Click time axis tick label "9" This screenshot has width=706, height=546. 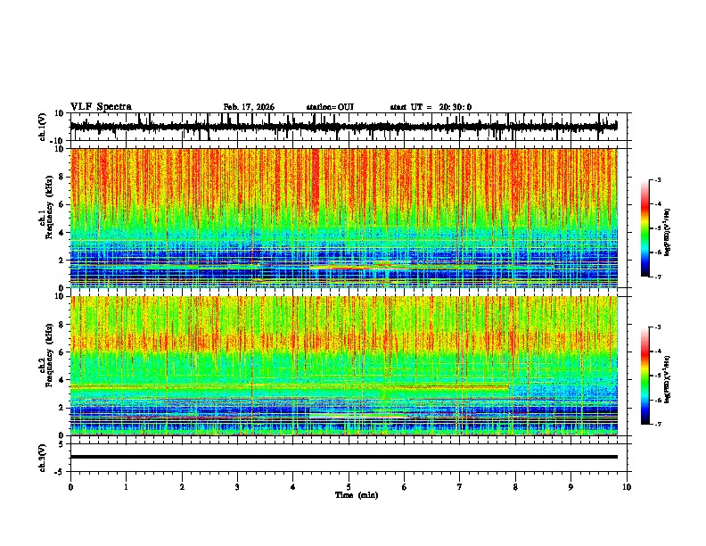[x=571, y=487]
